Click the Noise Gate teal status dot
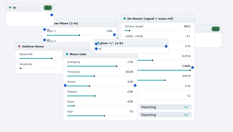This screenshot has width=233, height=132. (67, 54)
